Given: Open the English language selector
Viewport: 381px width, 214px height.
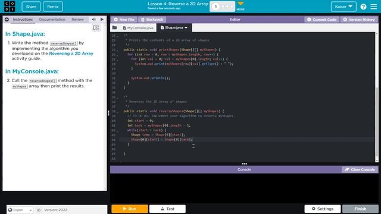Looking at the screenshot, I should (x=20, y=210).
